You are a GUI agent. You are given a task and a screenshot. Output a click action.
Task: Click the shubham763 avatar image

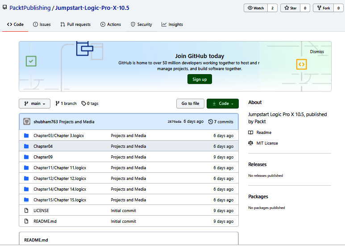(x=27, y=121)
